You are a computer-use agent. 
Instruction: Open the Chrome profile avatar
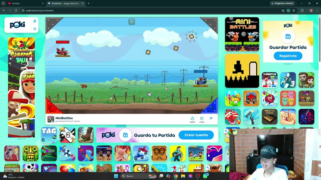click(311, 10)
